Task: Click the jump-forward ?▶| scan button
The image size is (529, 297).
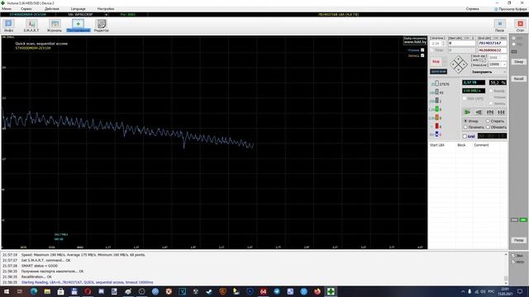Action: [x=490, y=112]
